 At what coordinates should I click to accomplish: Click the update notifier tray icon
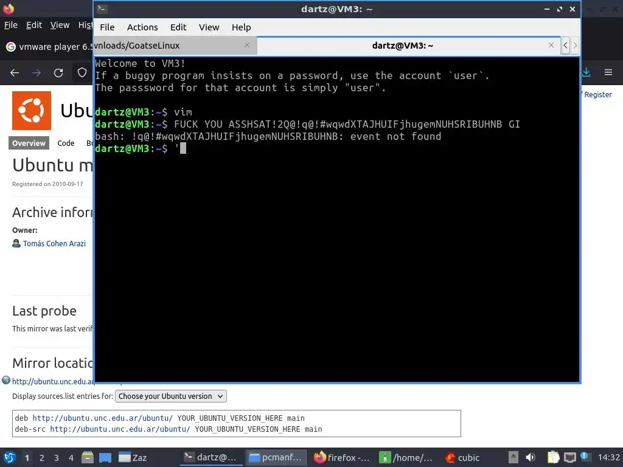coord(585,457)
